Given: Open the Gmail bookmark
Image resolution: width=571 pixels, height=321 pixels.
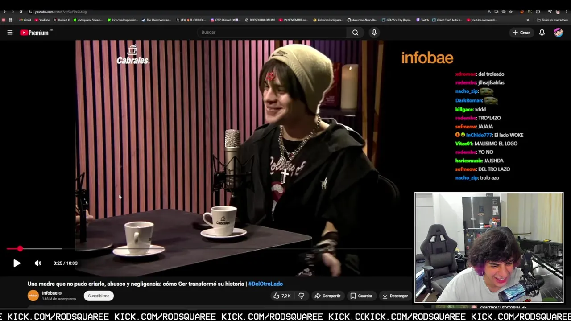Looking at the screenshot, I should (x=25, y=20).
